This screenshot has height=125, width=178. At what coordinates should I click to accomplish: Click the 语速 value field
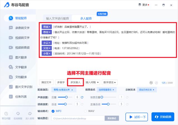pos(77,104)
